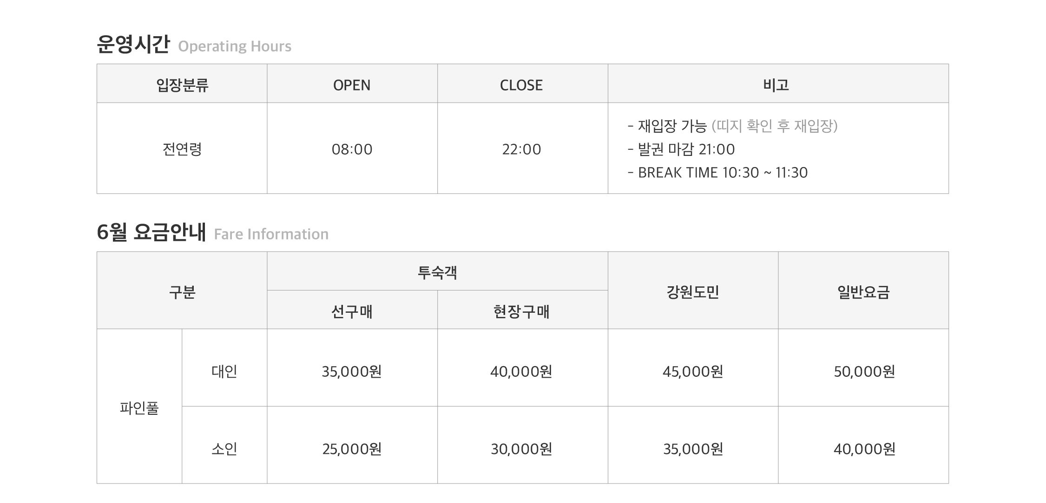Image resolution: width=1046 pixels, height=503 pixels.
Task: Select the 입장분류 column header
Action: (x=182, y=84)
